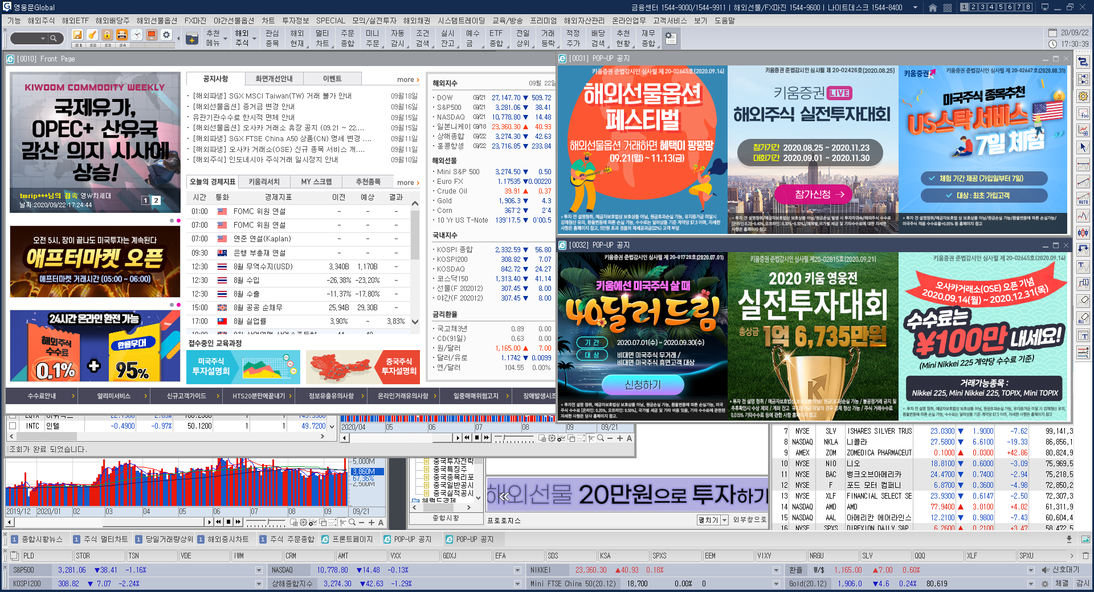This screenshot has width=1094, height=592.
Task: Open the FX마진 menu
Action: tap(195, 20)
